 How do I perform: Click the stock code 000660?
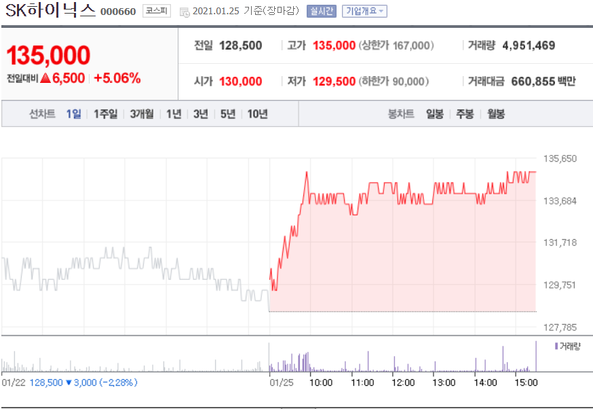click(x=118, y=12)
